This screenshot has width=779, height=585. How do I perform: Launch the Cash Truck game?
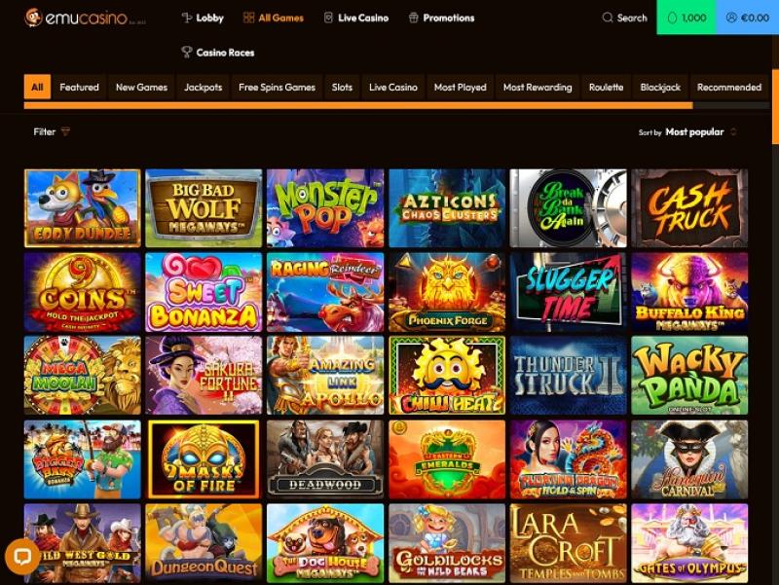[x=689, y=208]
